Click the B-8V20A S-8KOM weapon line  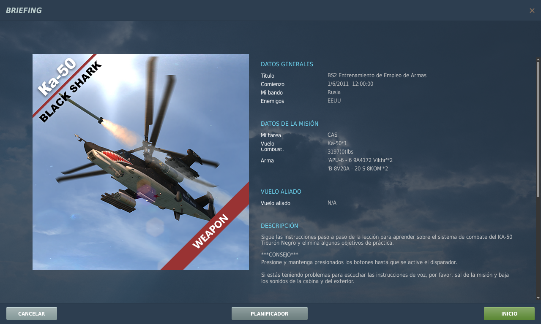click(358, 168)
